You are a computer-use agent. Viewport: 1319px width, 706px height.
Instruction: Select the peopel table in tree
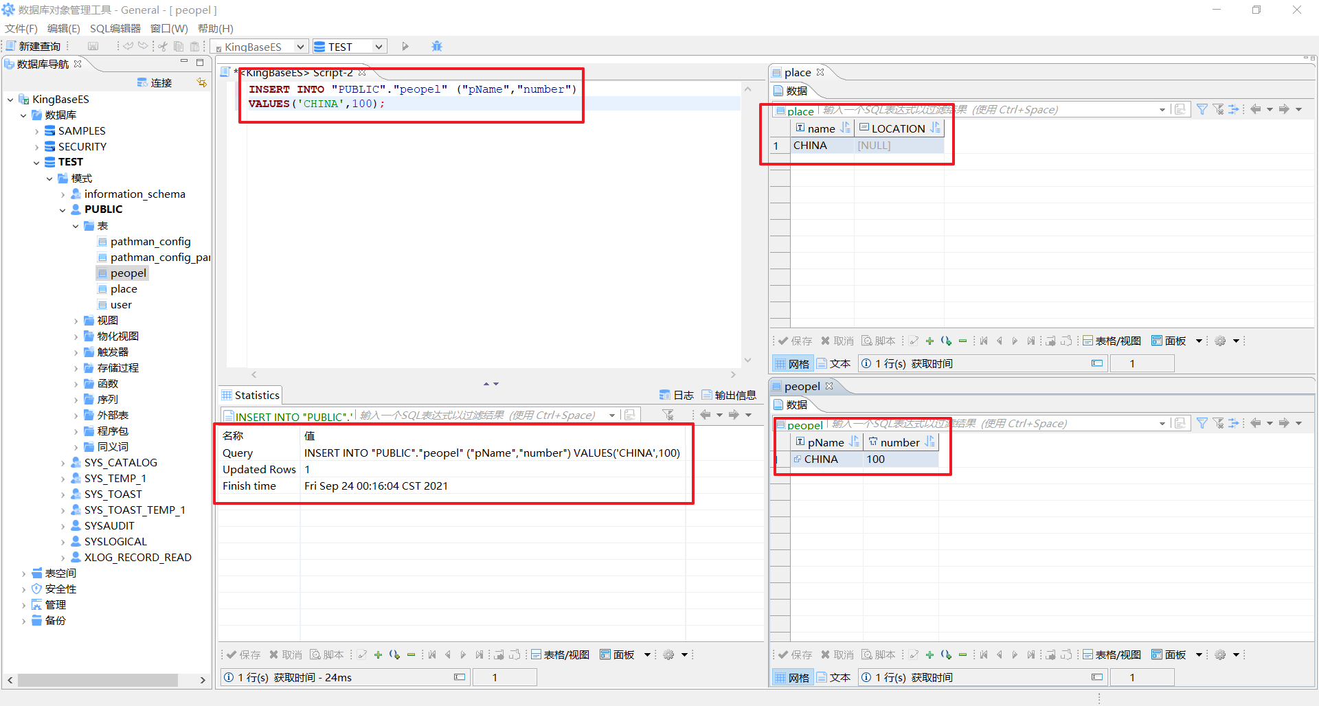tap(122, 273)
